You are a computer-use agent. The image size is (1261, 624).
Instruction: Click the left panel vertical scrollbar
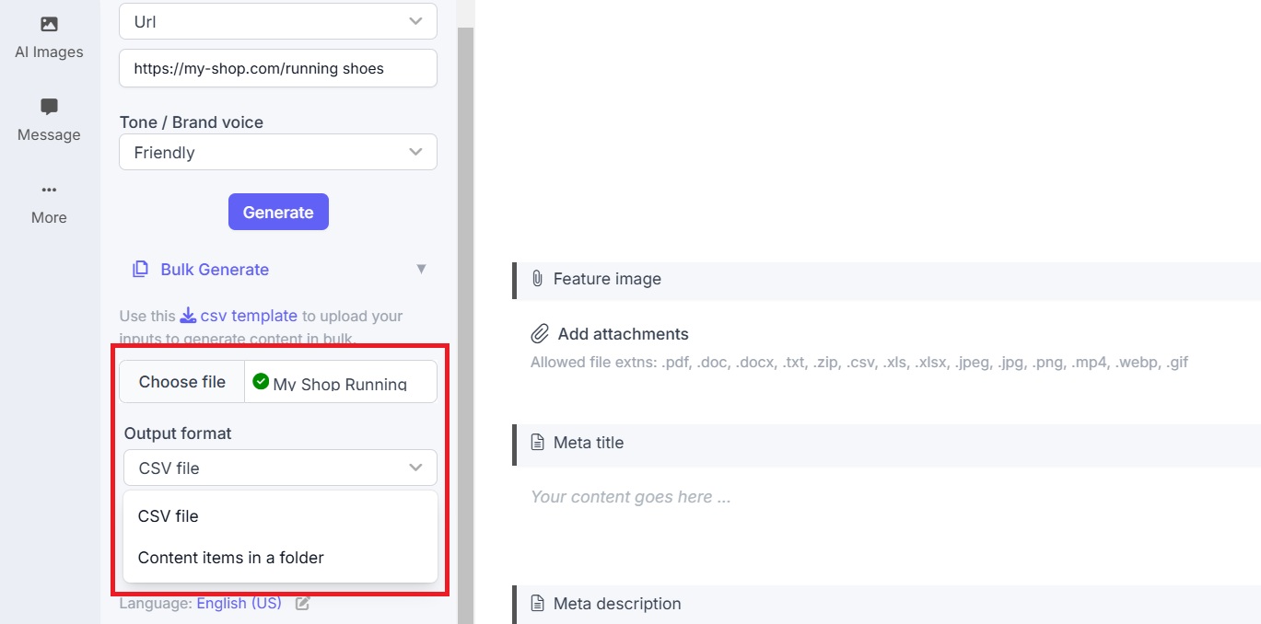click(465, 326)
